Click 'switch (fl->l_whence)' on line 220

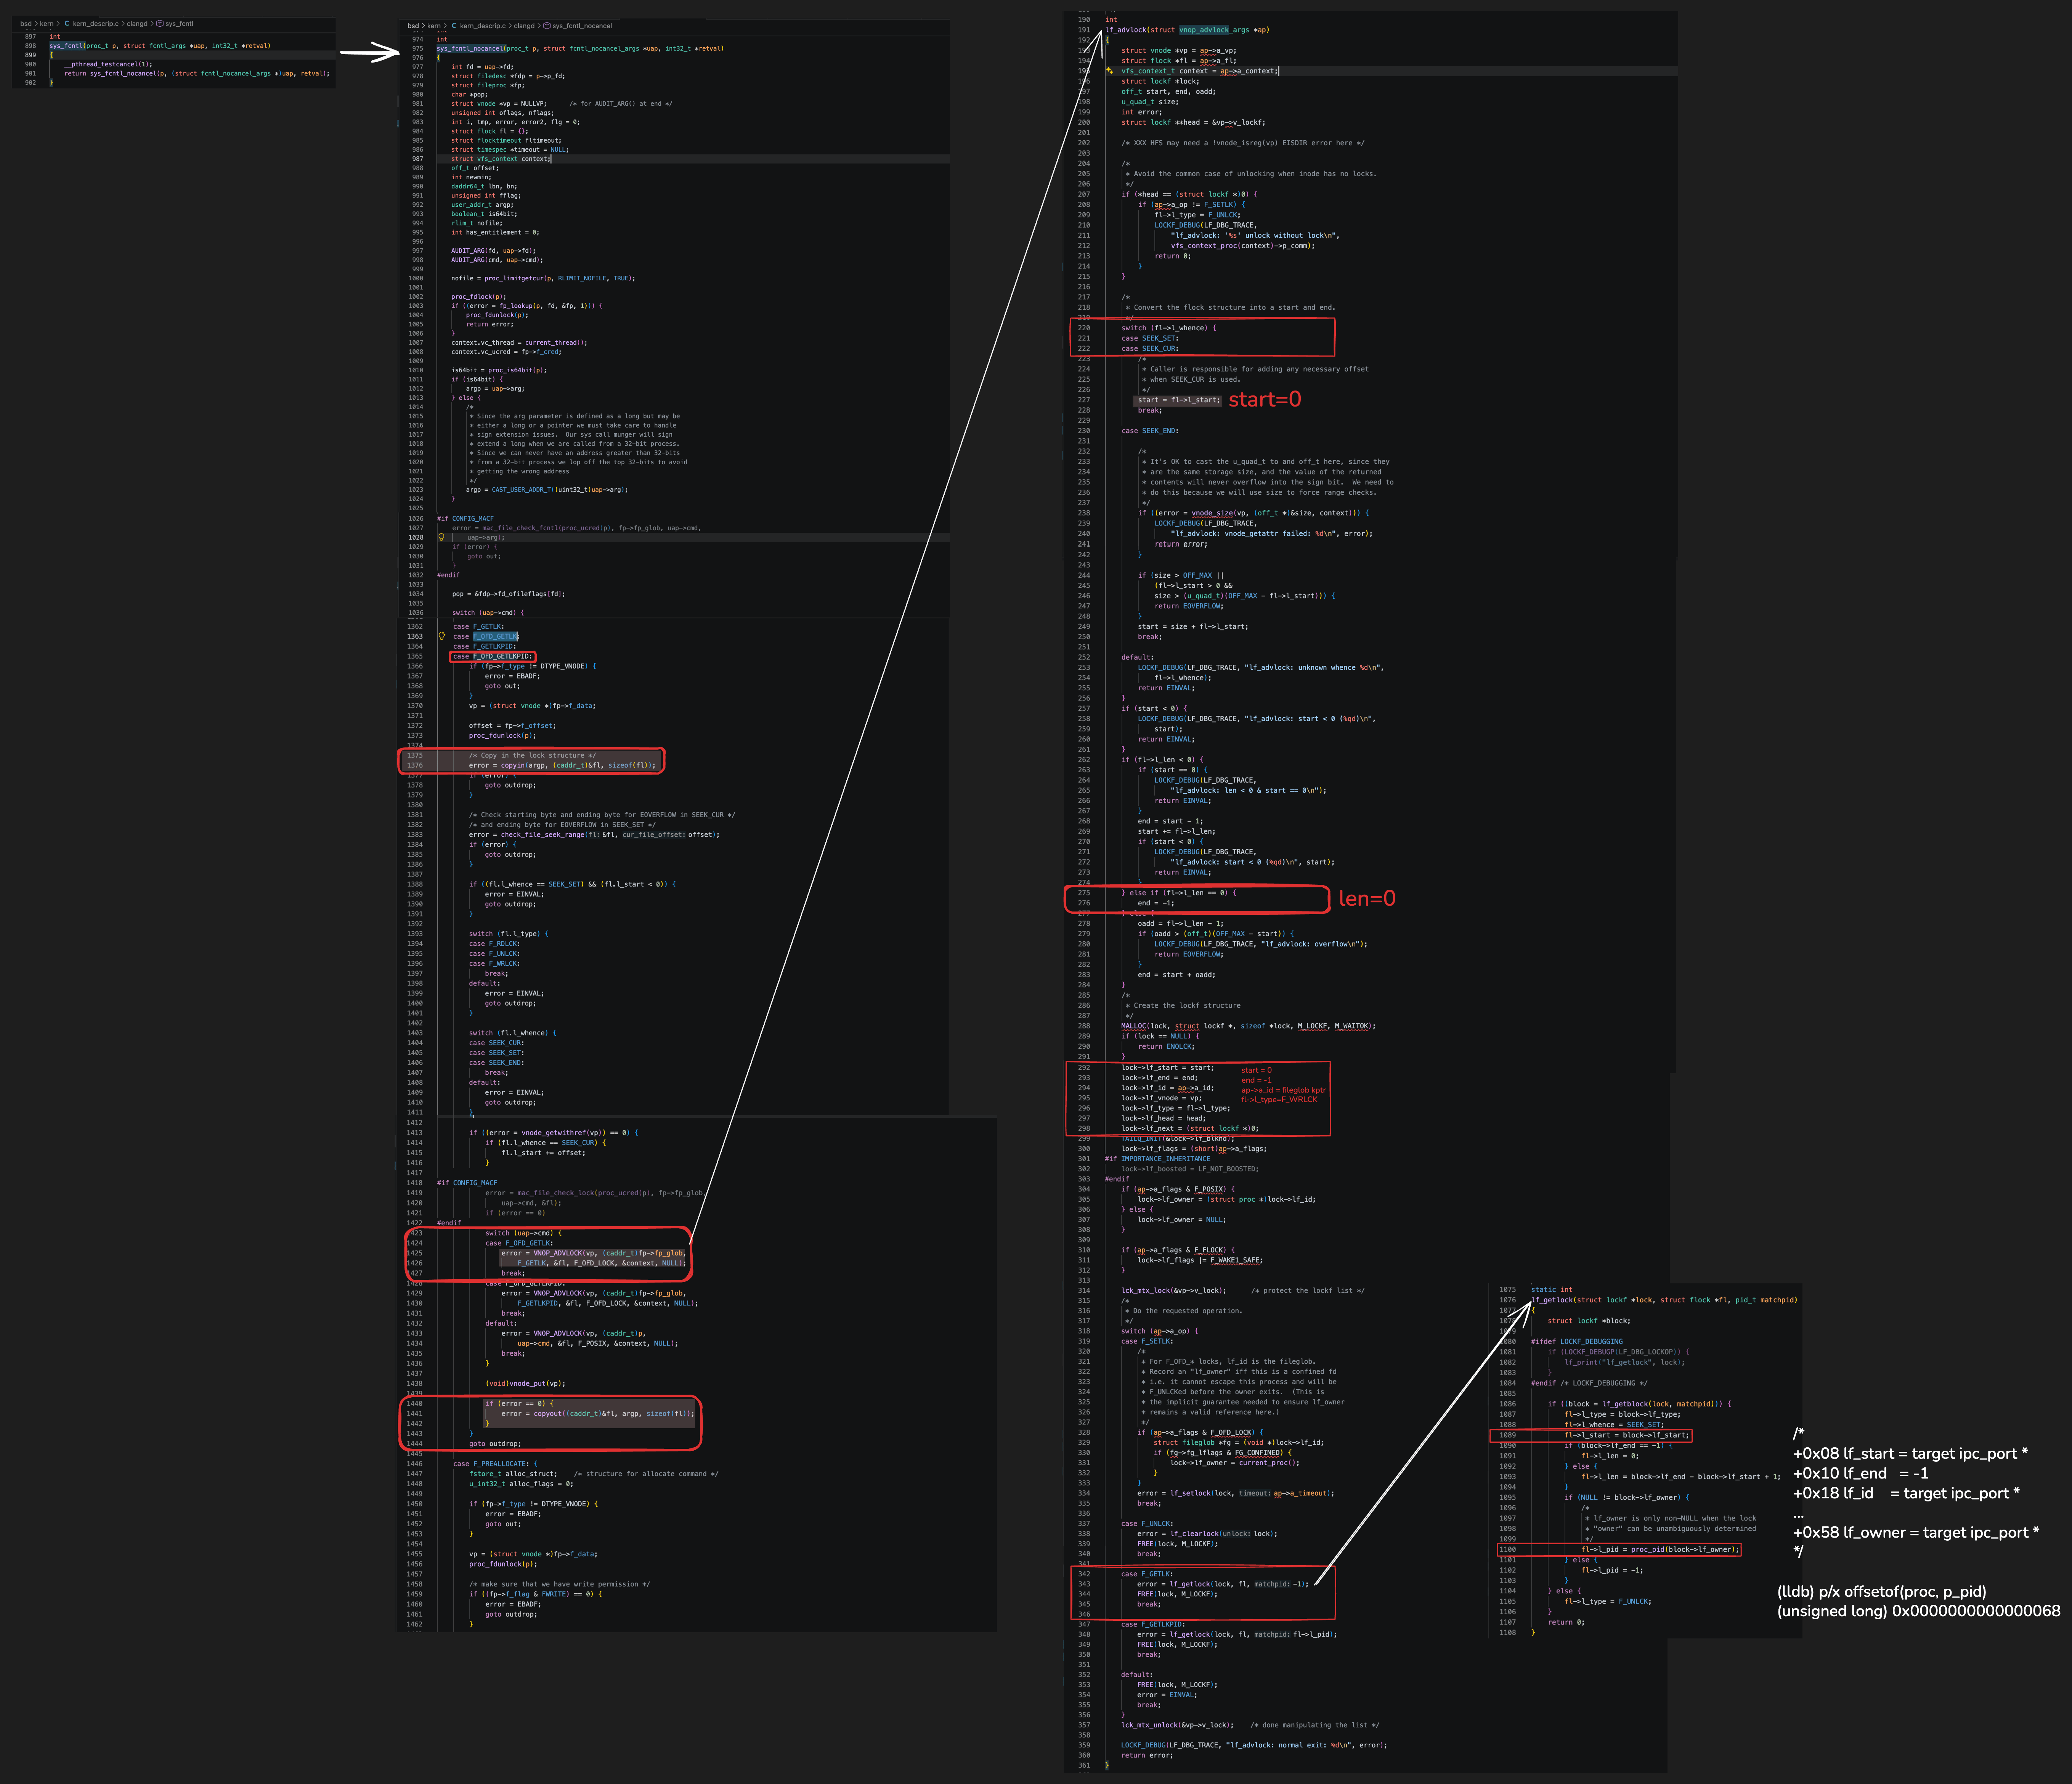tap(1169, 328)
